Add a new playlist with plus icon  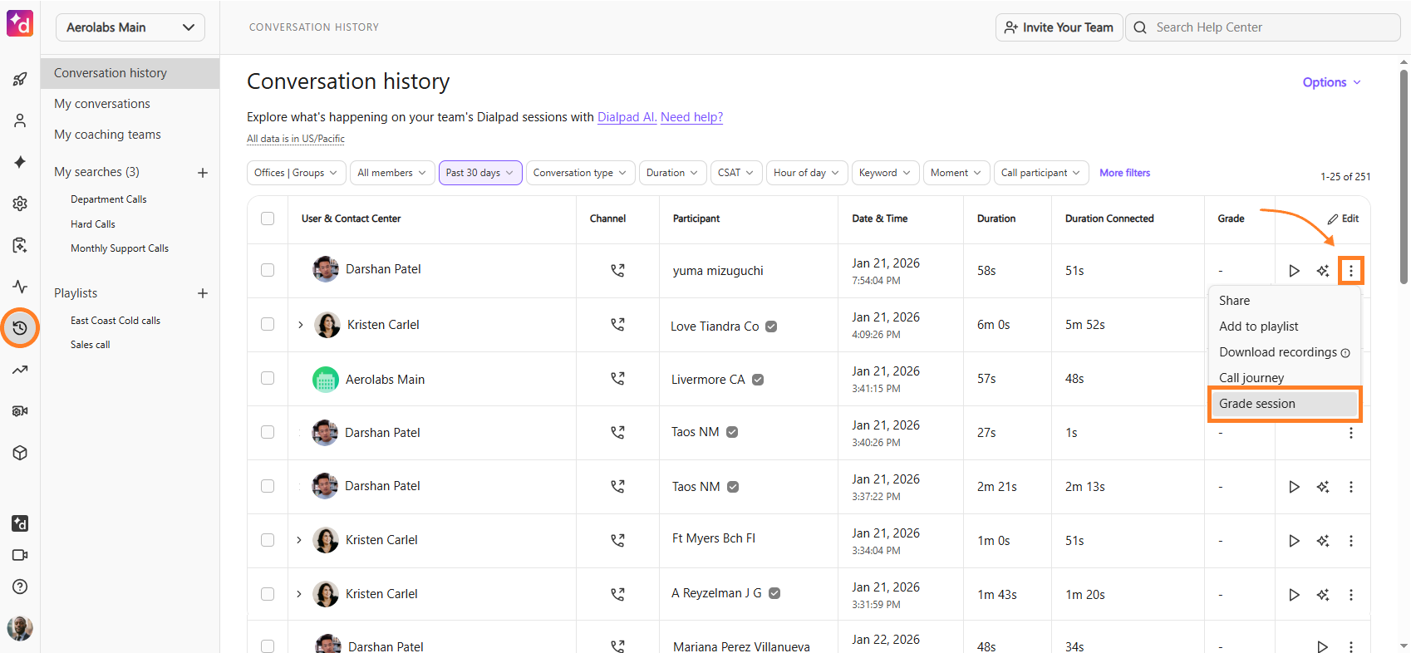(x=202, y=293)
